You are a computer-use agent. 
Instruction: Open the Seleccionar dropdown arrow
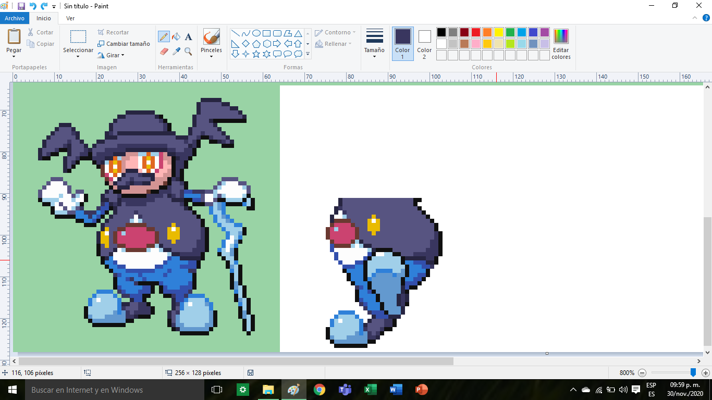78,57
